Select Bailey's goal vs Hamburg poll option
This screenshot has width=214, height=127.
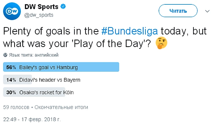point(48,67)
